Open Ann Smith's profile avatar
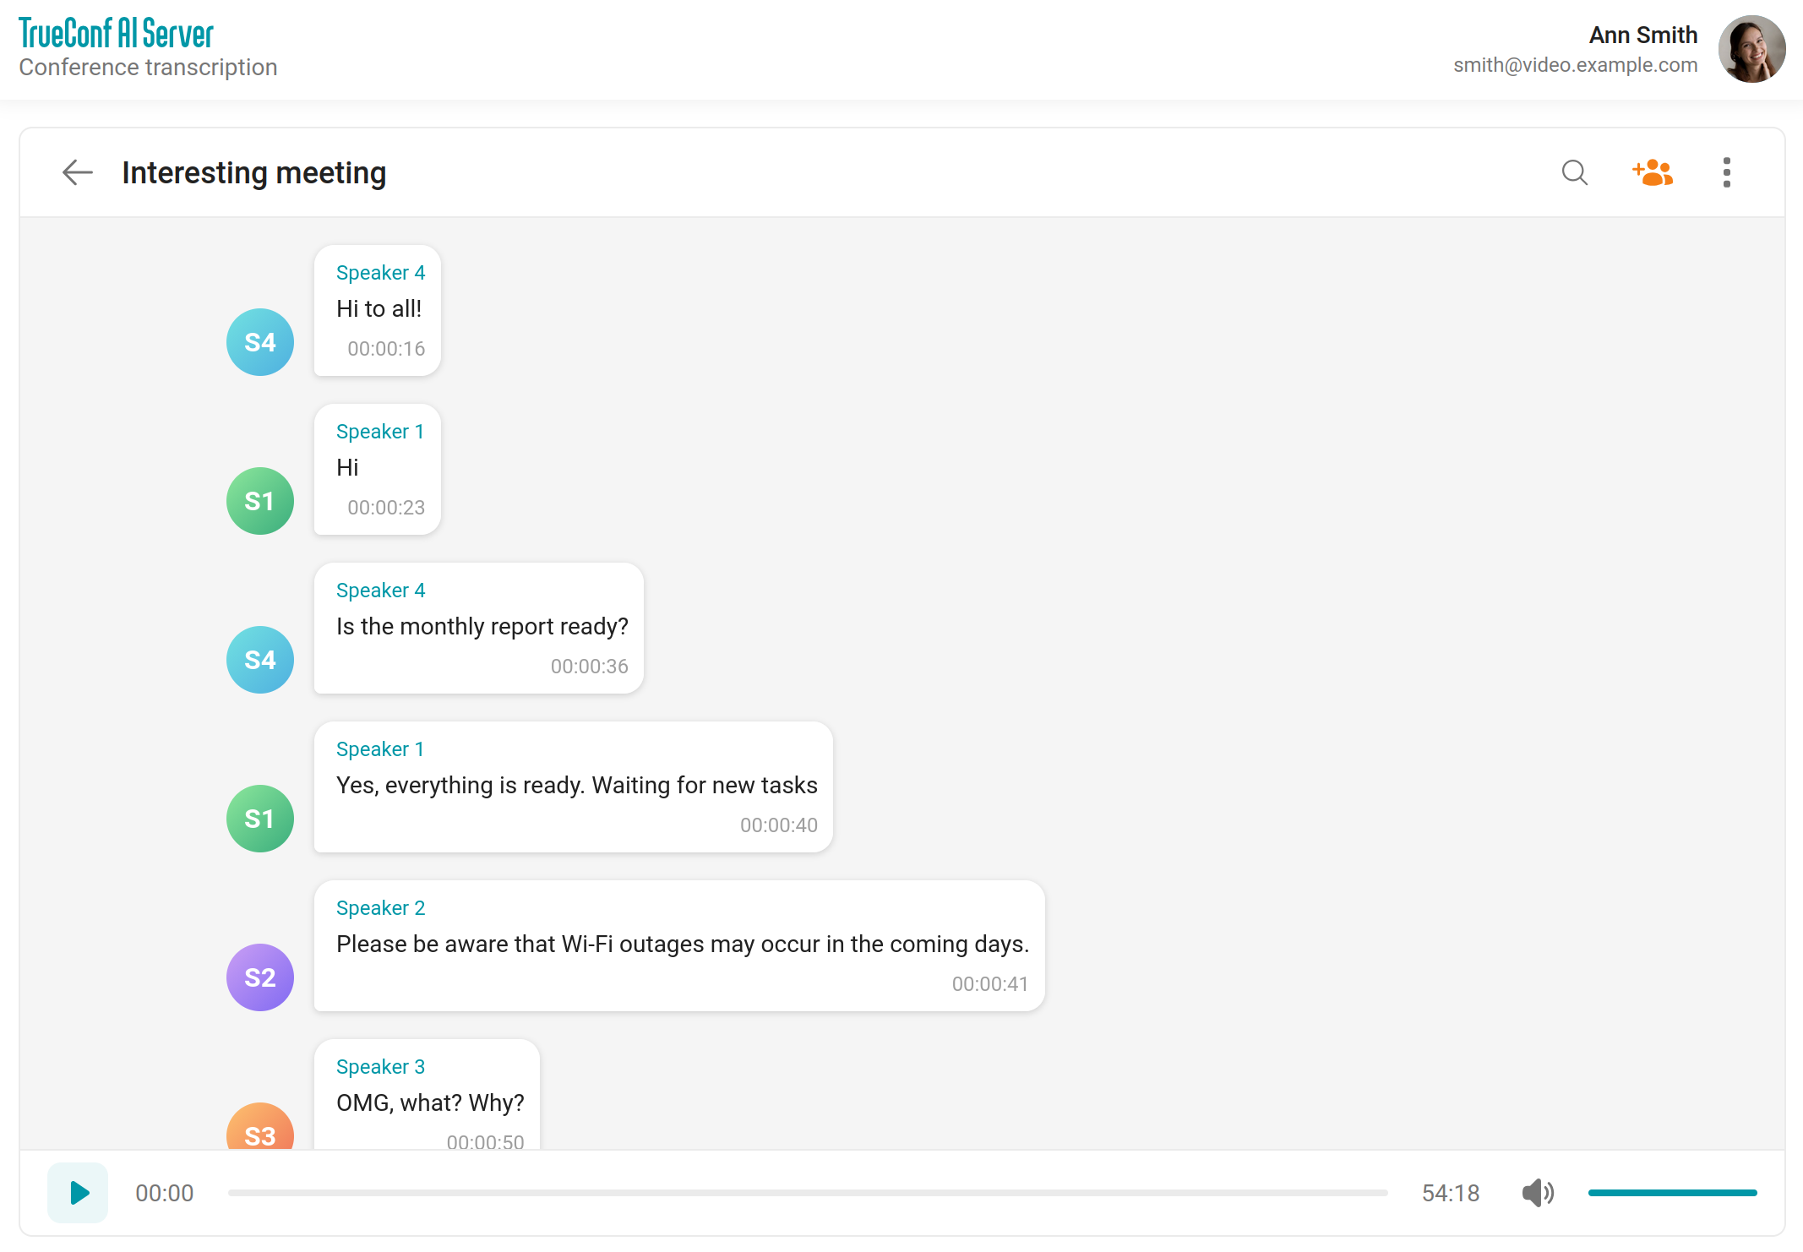The image size is (1803, 1252). [1751, 49]
